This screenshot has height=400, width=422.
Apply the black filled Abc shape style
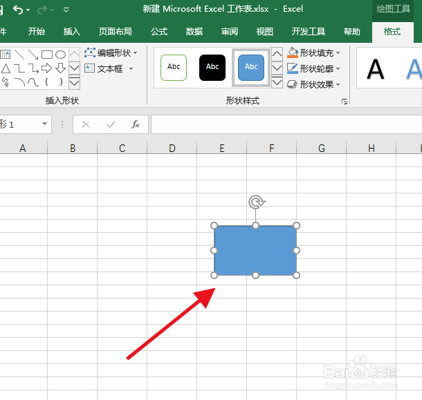(x=212, y=68)
